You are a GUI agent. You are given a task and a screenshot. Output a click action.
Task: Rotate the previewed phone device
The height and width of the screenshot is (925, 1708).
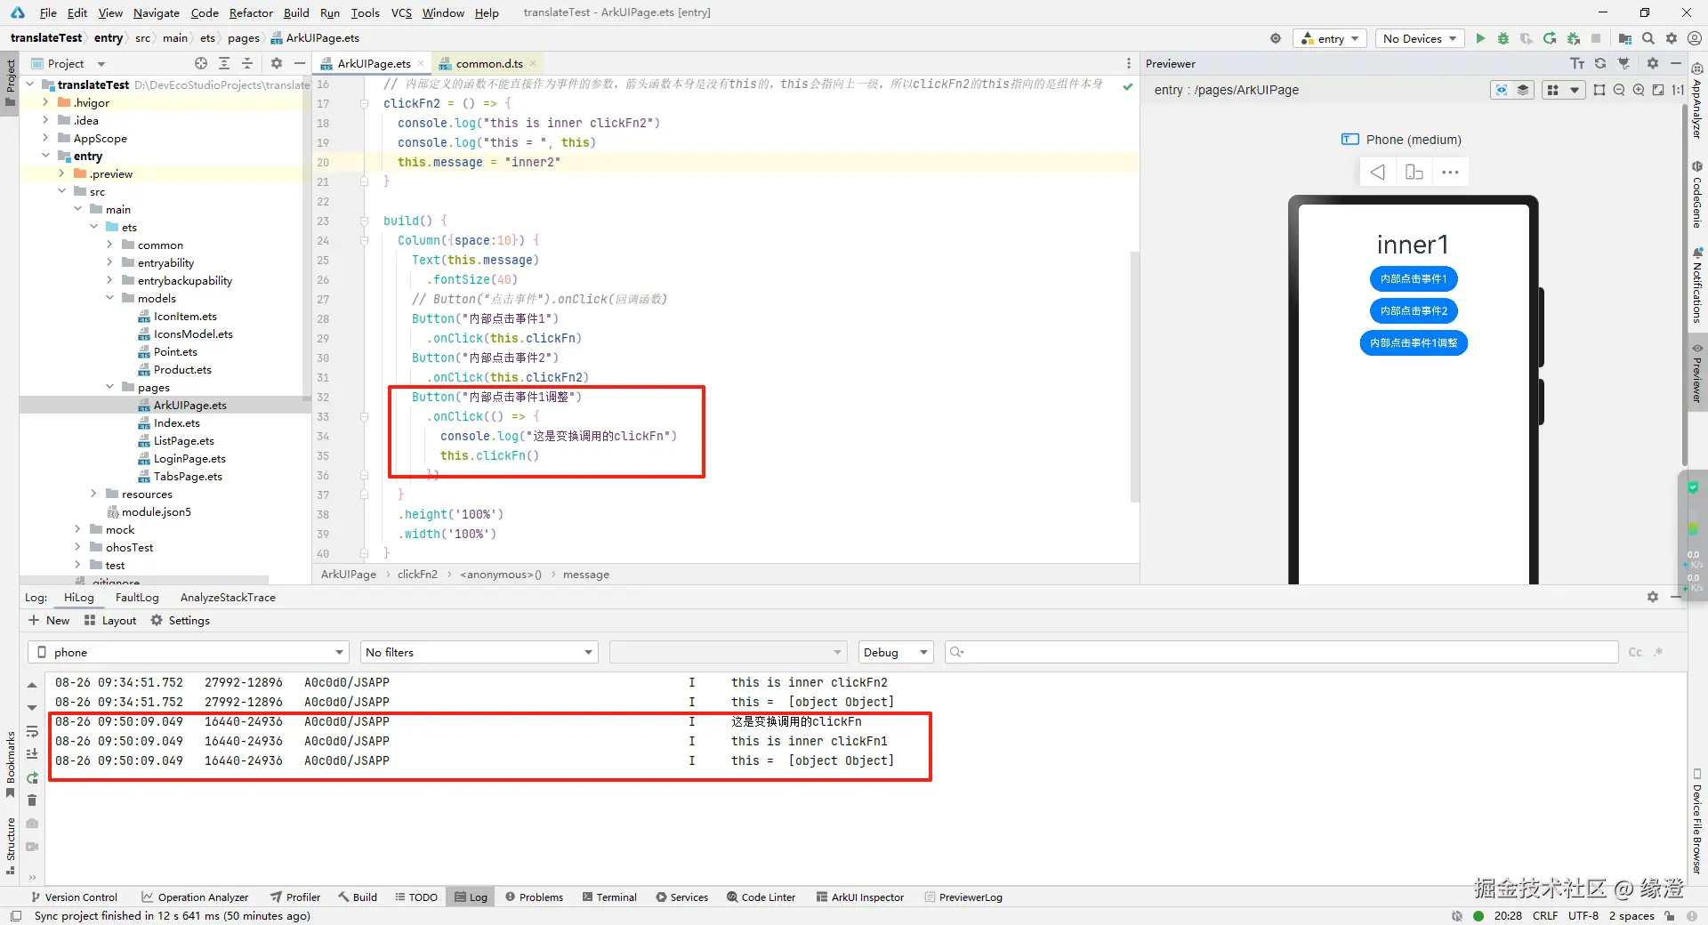point(1414,172)
